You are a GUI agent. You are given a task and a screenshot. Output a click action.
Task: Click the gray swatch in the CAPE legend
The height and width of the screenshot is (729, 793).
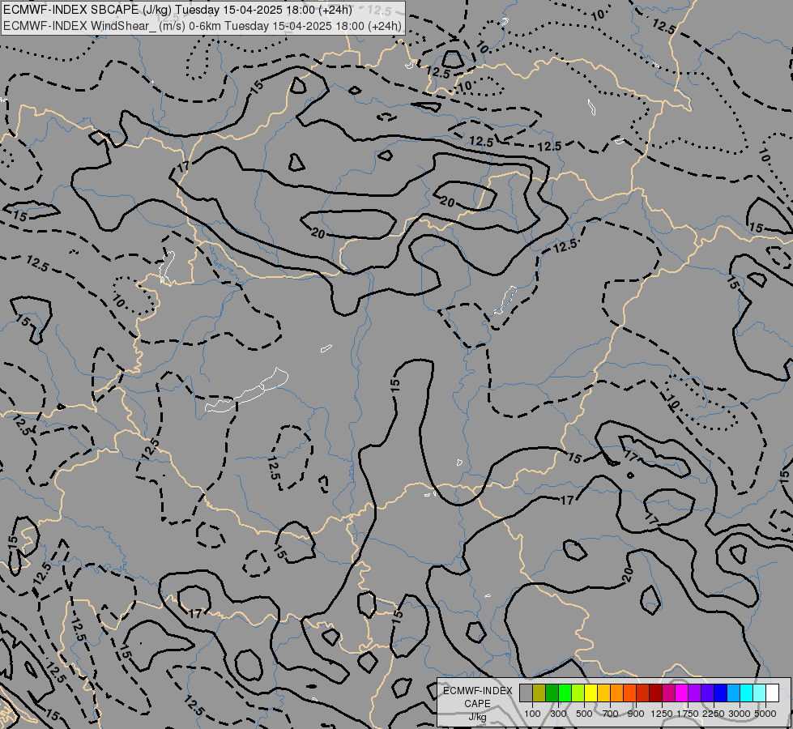tap(526, 693)
